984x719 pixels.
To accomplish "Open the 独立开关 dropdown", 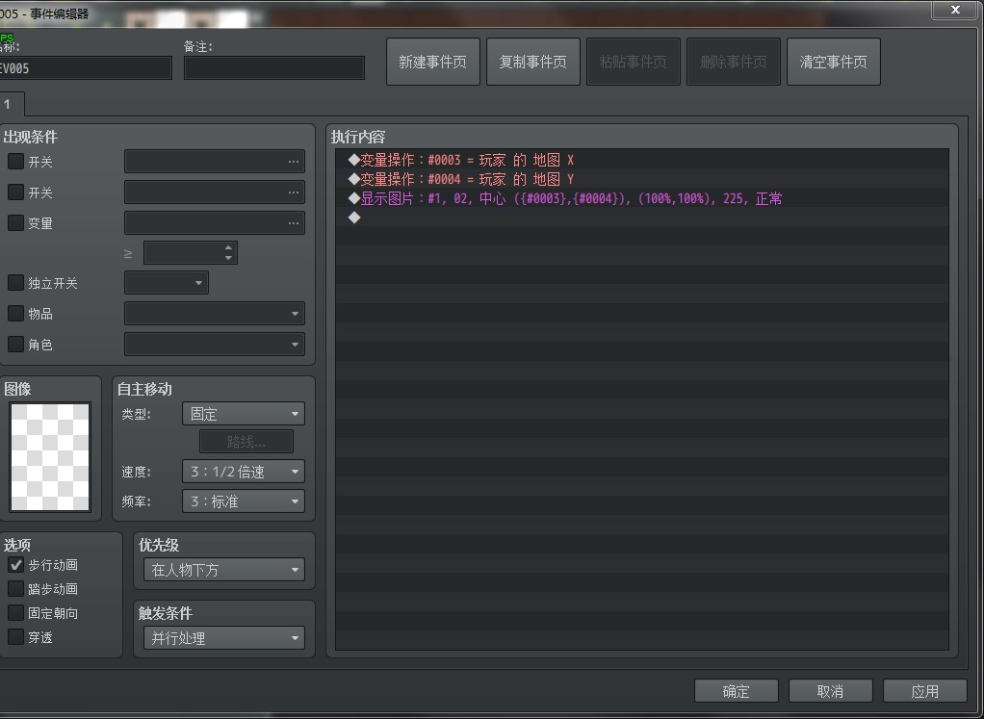I will pos(167,283).
